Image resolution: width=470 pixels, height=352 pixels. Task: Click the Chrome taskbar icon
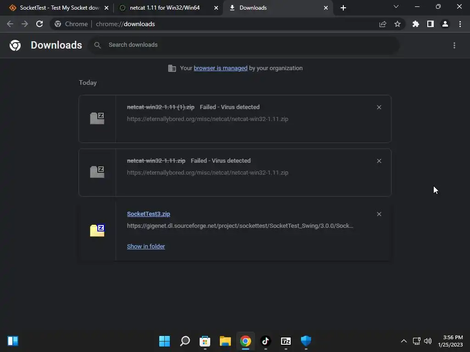(246, 341)
